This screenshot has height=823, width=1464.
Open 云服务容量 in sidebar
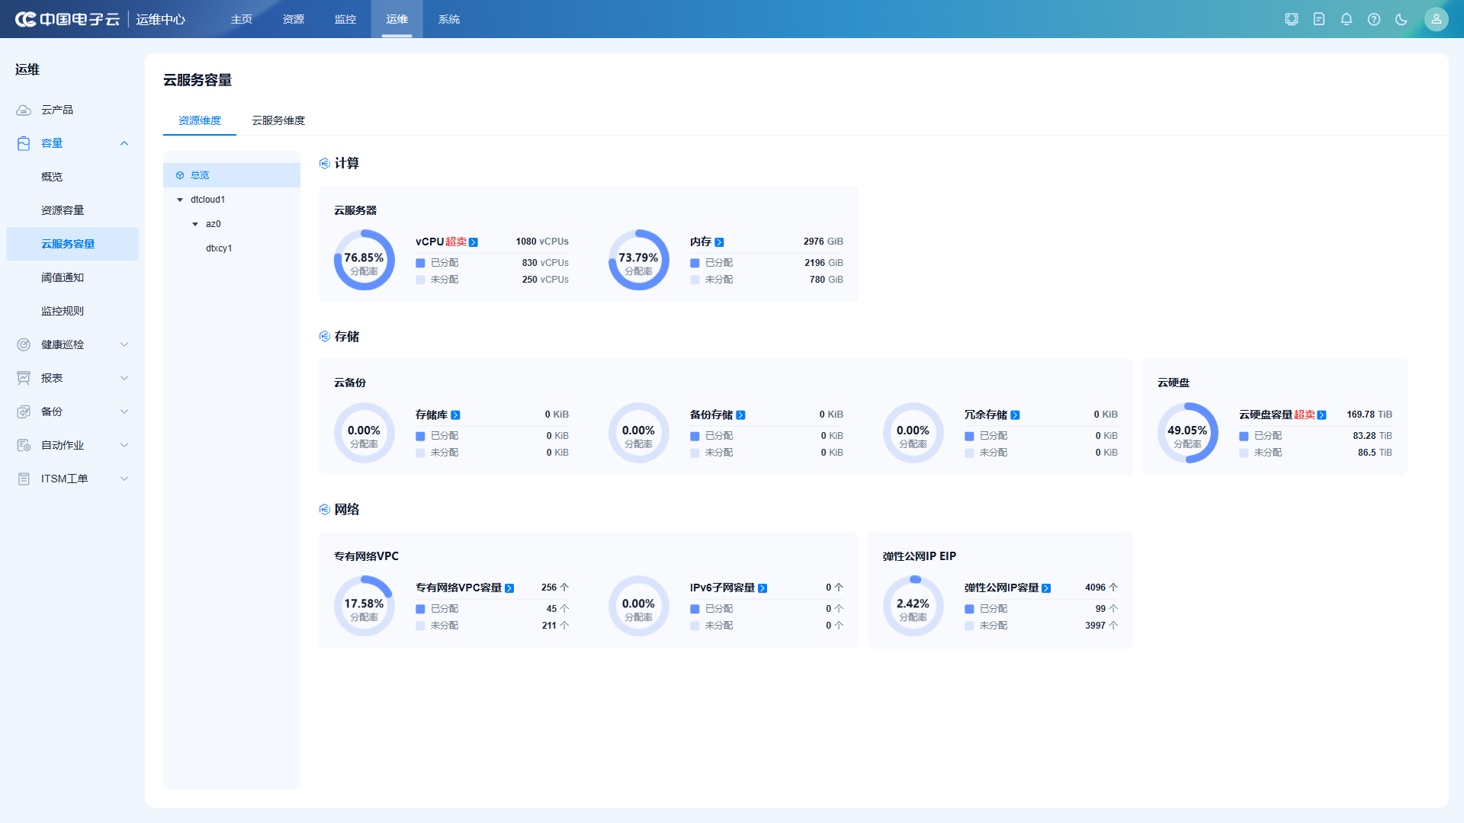[72, 244]
